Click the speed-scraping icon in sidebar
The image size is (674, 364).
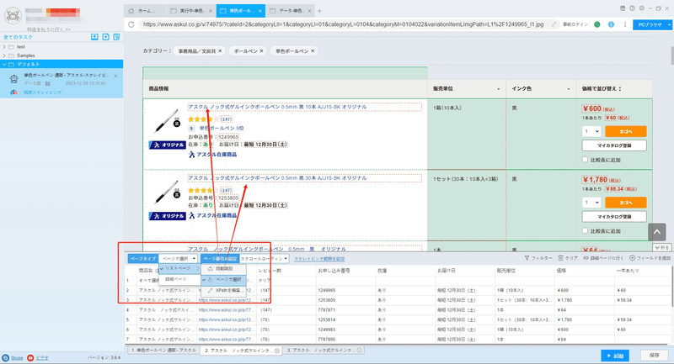pyautogui.click(x=13, y=92)
